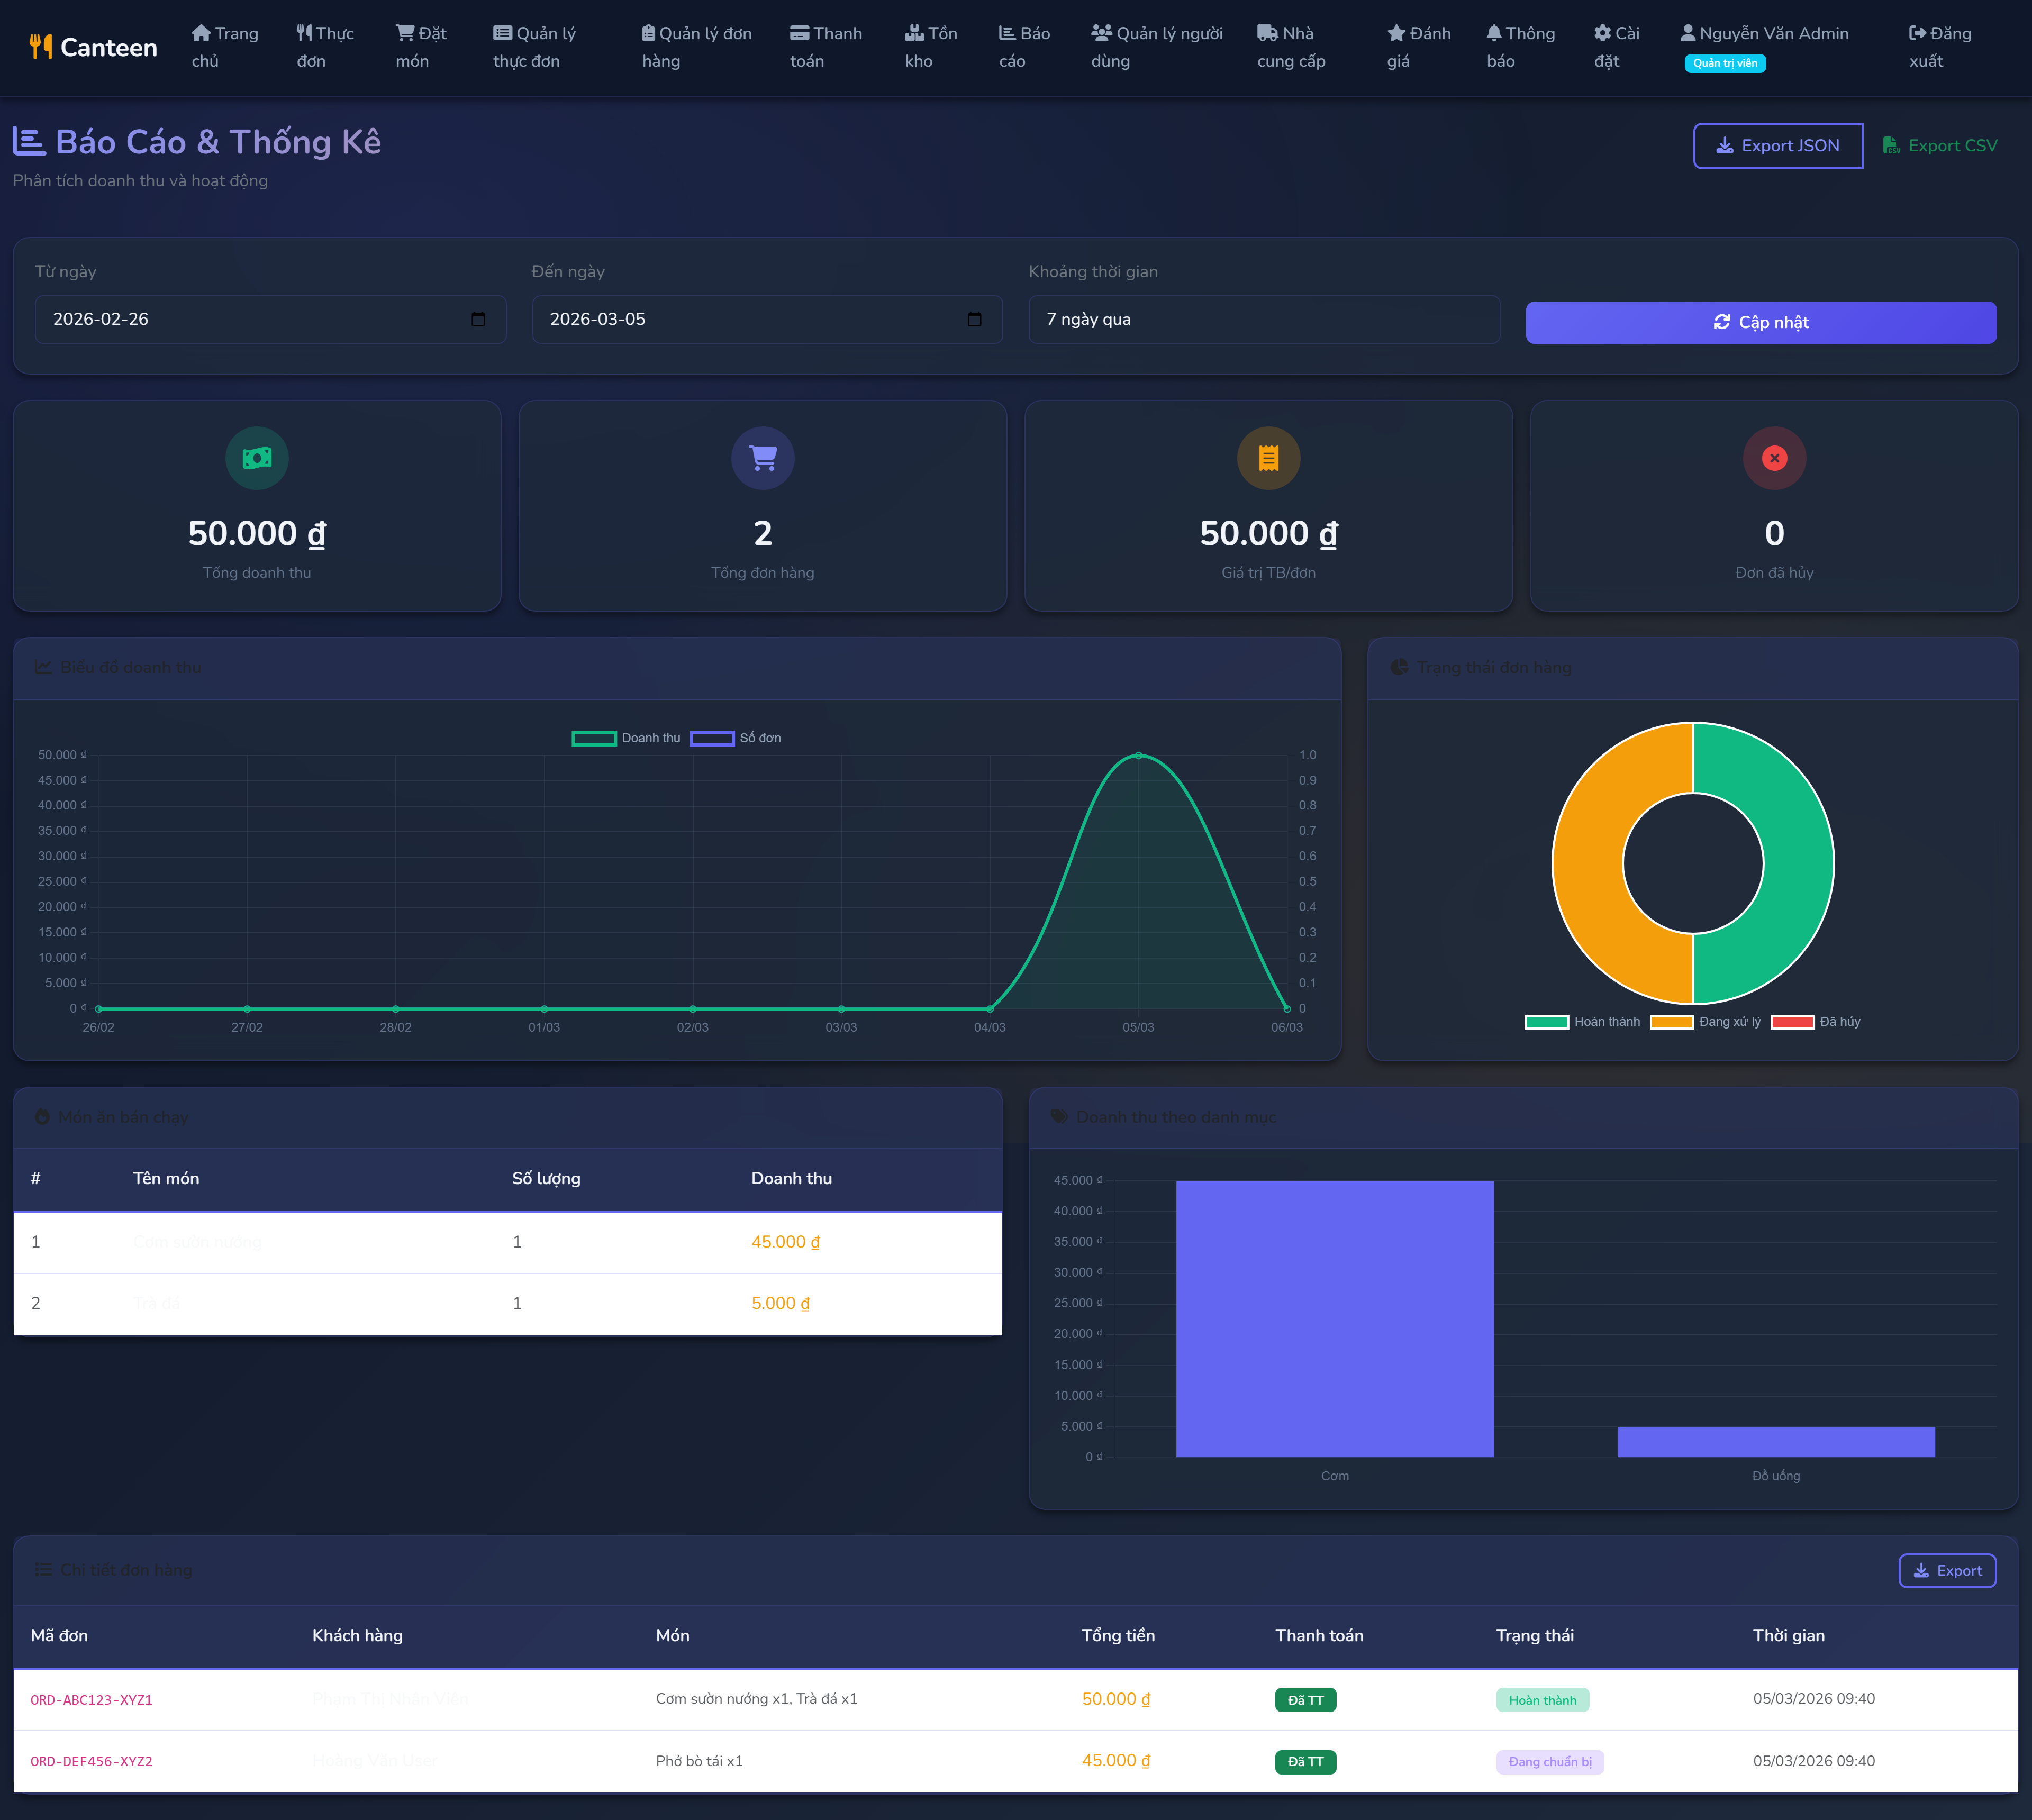Click order code ORD-ABC123-XYZ1
Screen dimensions: 2032x1820
coord(92,1700)
